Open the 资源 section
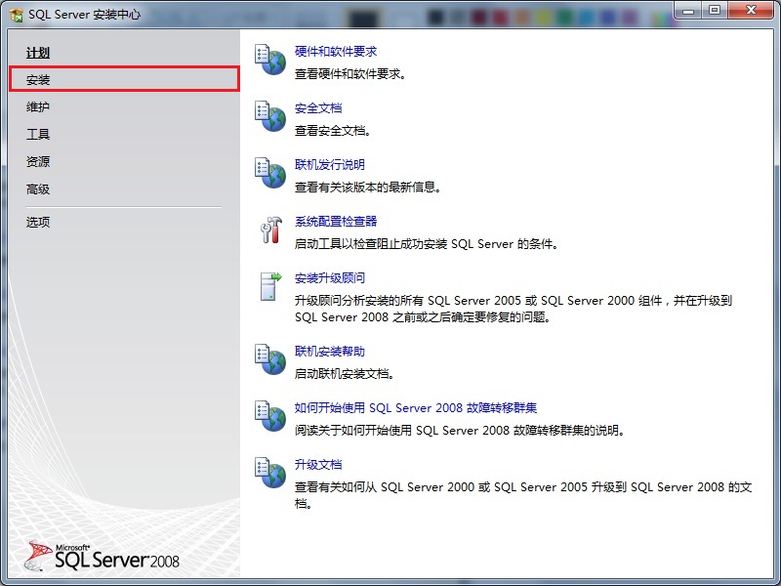Viewport: 781px width, 586px height. [36, 161]
